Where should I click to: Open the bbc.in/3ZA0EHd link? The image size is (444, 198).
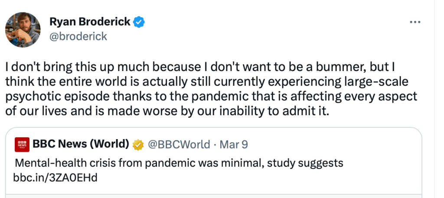click(55, 178)
